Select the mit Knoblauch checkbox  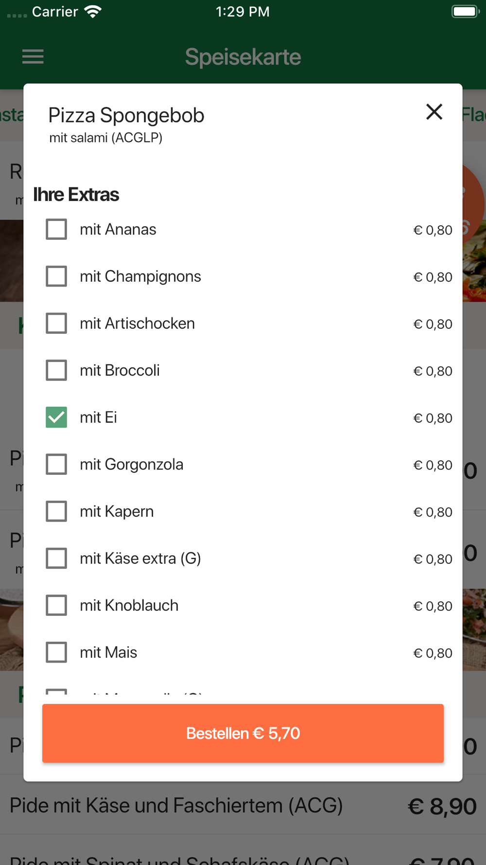[56, 605]
